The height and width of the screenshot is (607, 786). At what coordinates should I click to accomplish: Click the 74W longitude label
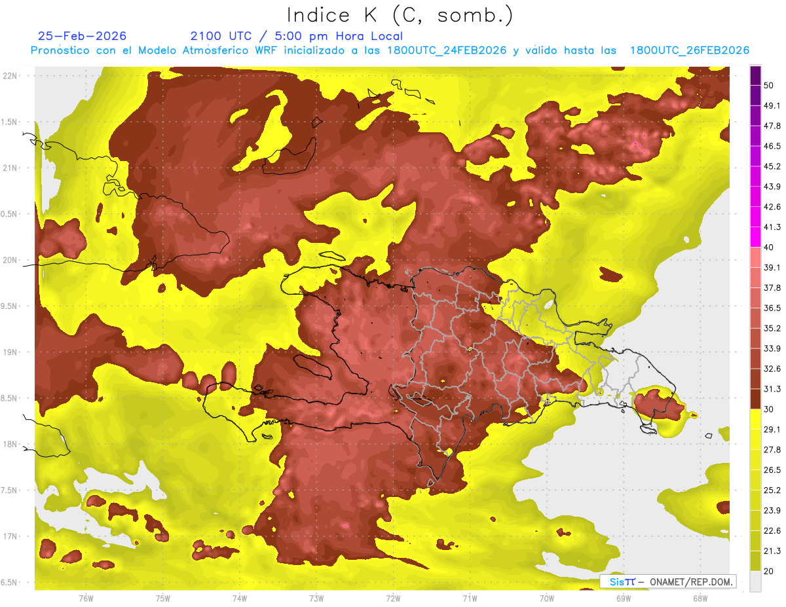click(x=240, y=598)
